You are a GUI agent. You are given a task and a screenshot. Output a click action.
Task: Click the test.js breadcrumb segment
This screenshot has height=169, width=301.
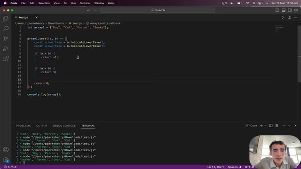[75, 23]
